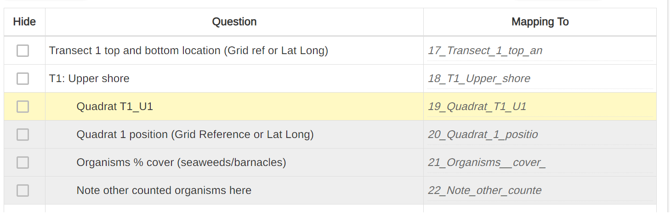This screenshot has height=221, width=671.
Task: Toggle Hide checkbox for Quadrat T1_U1
Action: [23, 107]
